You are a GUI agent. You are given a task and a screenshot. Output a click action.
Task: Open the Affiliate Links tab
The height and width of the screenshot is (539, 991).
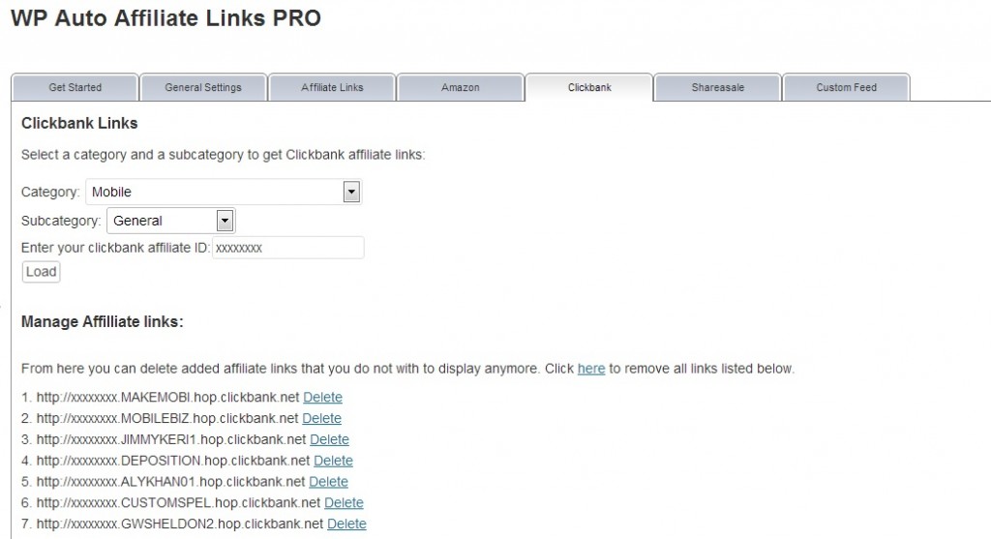pyautogui.click(x=332, y=87)
